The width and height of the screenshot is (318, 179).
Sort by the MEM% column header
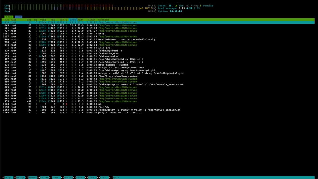[x=80, y=20]
